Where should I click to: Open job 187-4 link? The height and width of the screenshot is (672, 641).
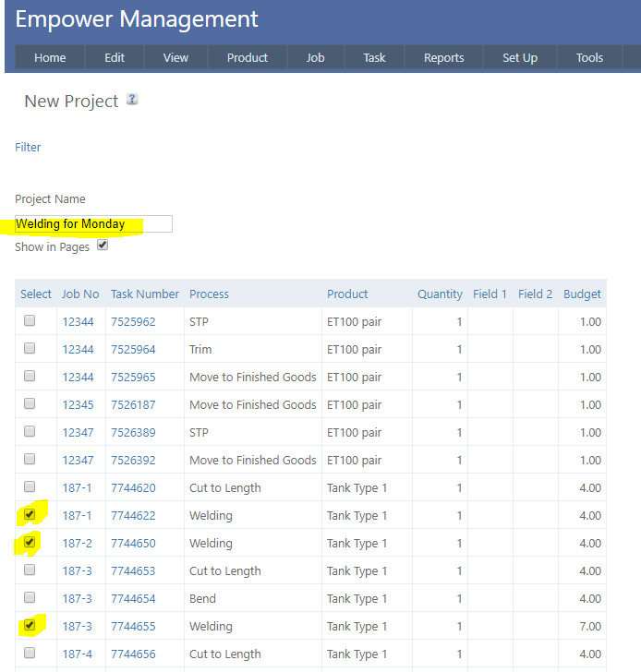pyautogui.click(x=78, y=654)
